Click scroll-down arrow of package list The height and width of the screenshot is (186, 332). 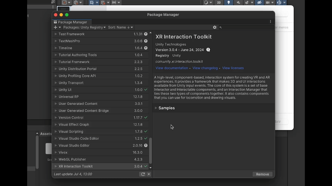pyautogui.click(x=150, y=167)
